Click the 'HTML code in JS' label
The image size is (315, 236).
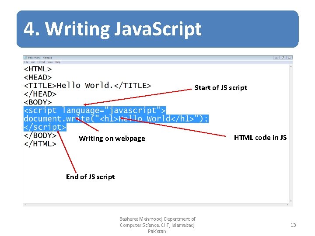click(260, 138)
